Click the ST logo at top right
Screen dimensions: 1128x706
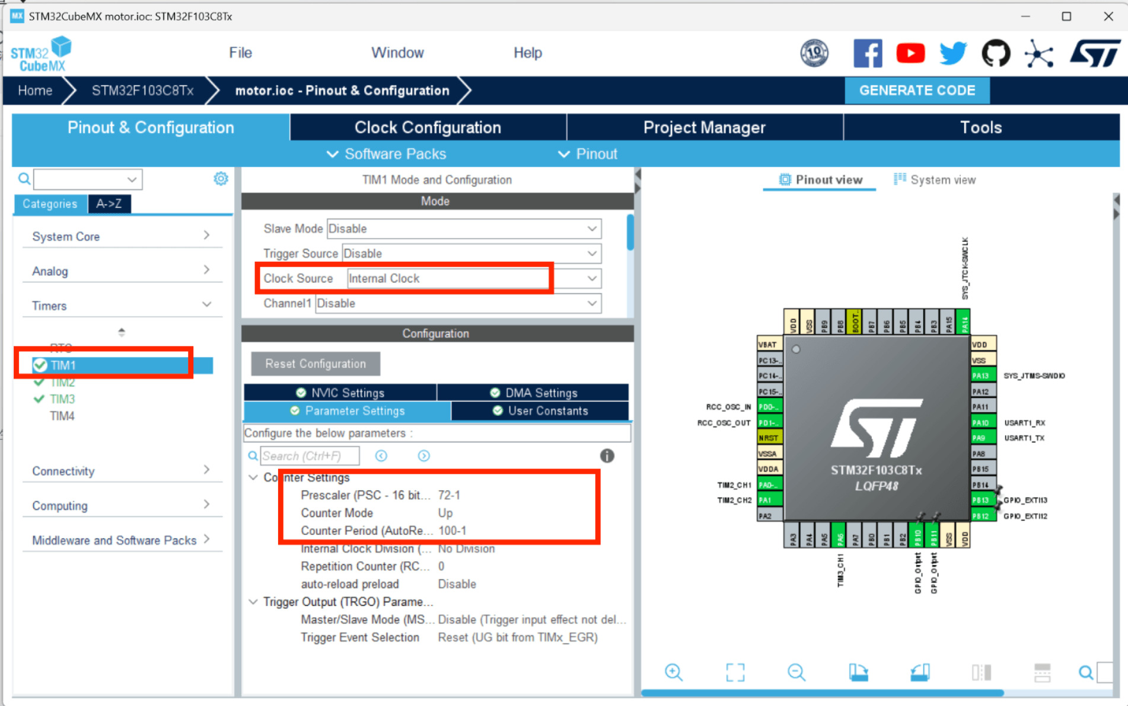click(1095, 53)
